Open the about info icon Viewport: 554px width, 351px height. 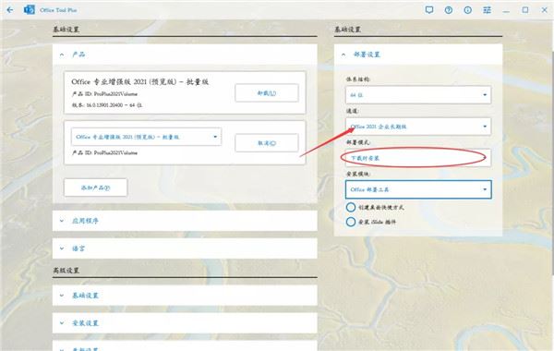coord(468,10)
